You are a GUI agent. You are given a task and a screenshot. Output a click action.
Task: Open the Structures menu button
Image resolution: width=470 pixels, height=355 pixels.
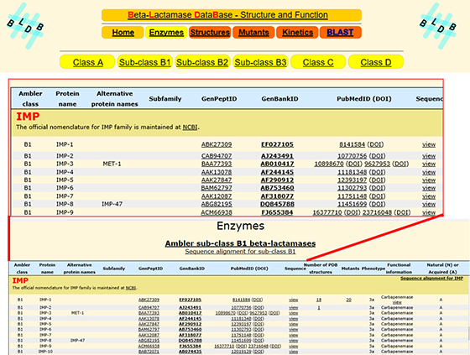(210, 33)
